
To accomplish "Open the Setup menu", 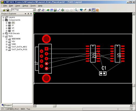I will click(x=25, y=6).
